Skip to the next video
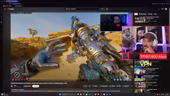Screen dimensions: 170x96 tap(16, 80)
